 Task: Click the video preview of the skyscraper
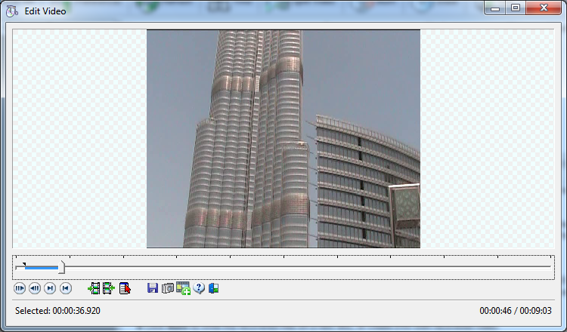coord(283,139)
